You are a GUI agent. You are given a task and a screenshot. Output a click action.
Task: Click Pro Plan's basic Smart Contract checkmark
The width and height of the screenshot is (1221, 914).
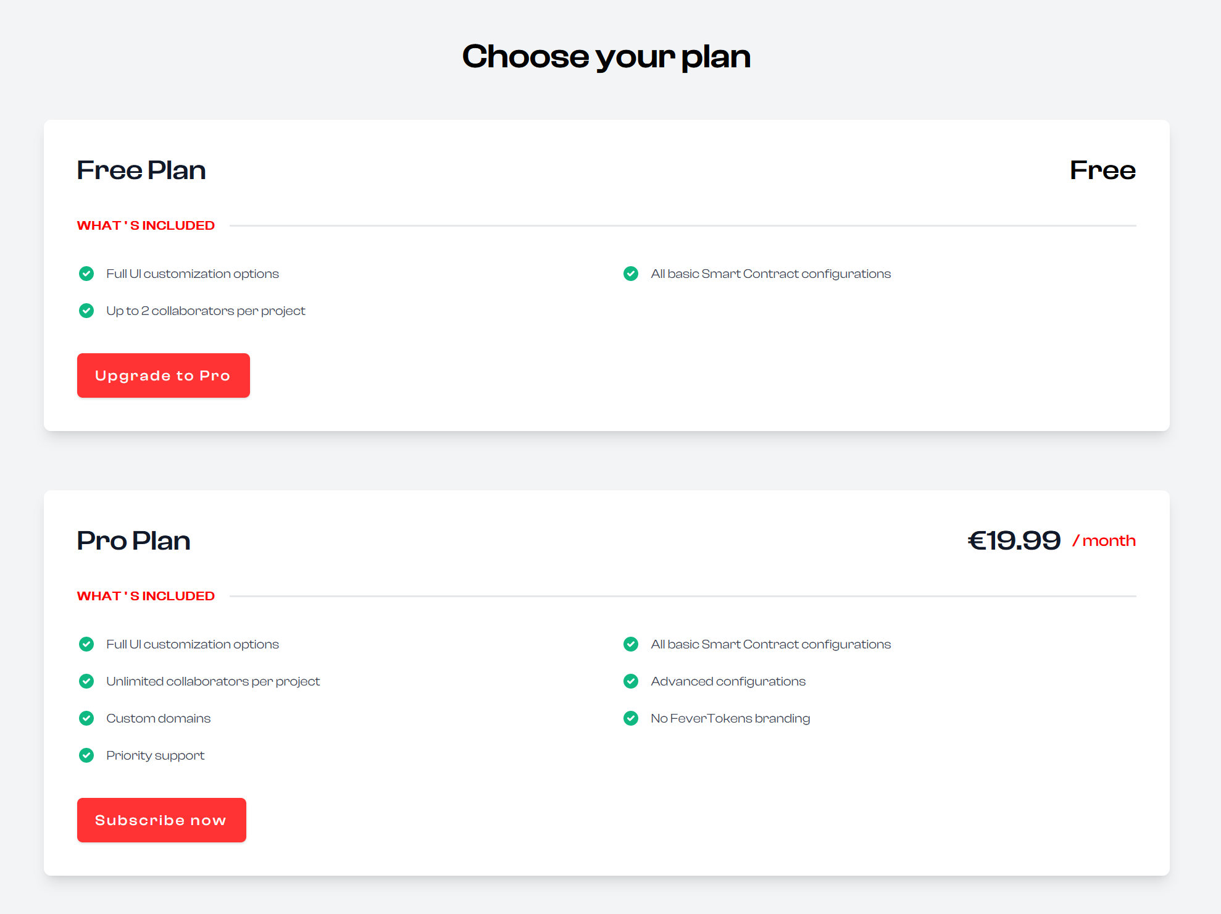pos(631,644)
